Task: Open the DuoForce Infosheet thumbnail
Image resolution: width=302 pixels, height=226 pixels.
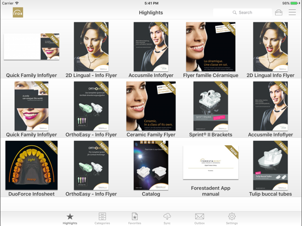Action: 31,165
